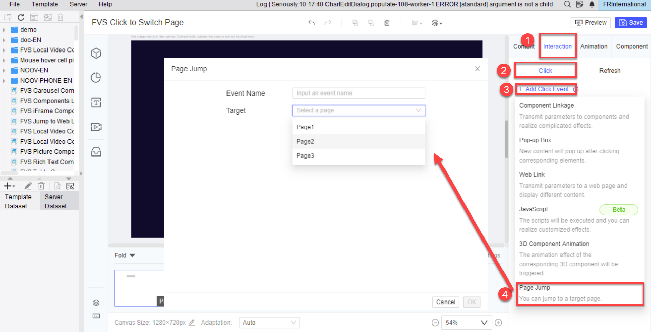
Task: Click the trash icon to delete selected component
Action: (x=387, y=22)
